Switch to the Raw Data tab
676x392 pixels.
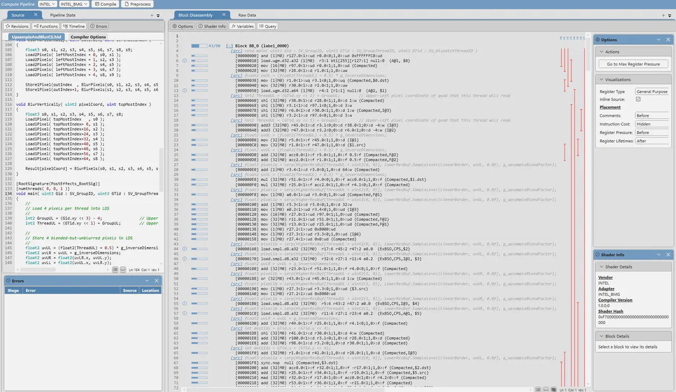[x=247, y=15]
